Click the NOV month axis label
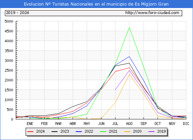 [x=172, y=124]
